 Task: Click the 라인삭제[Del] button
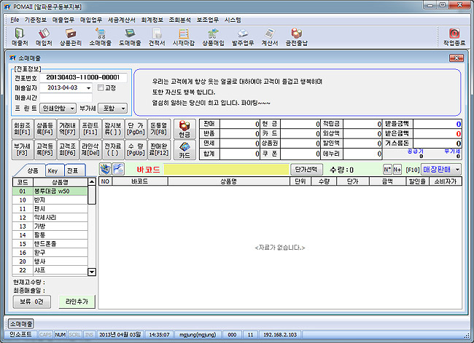pyautogui.click(x=90, y=150)
